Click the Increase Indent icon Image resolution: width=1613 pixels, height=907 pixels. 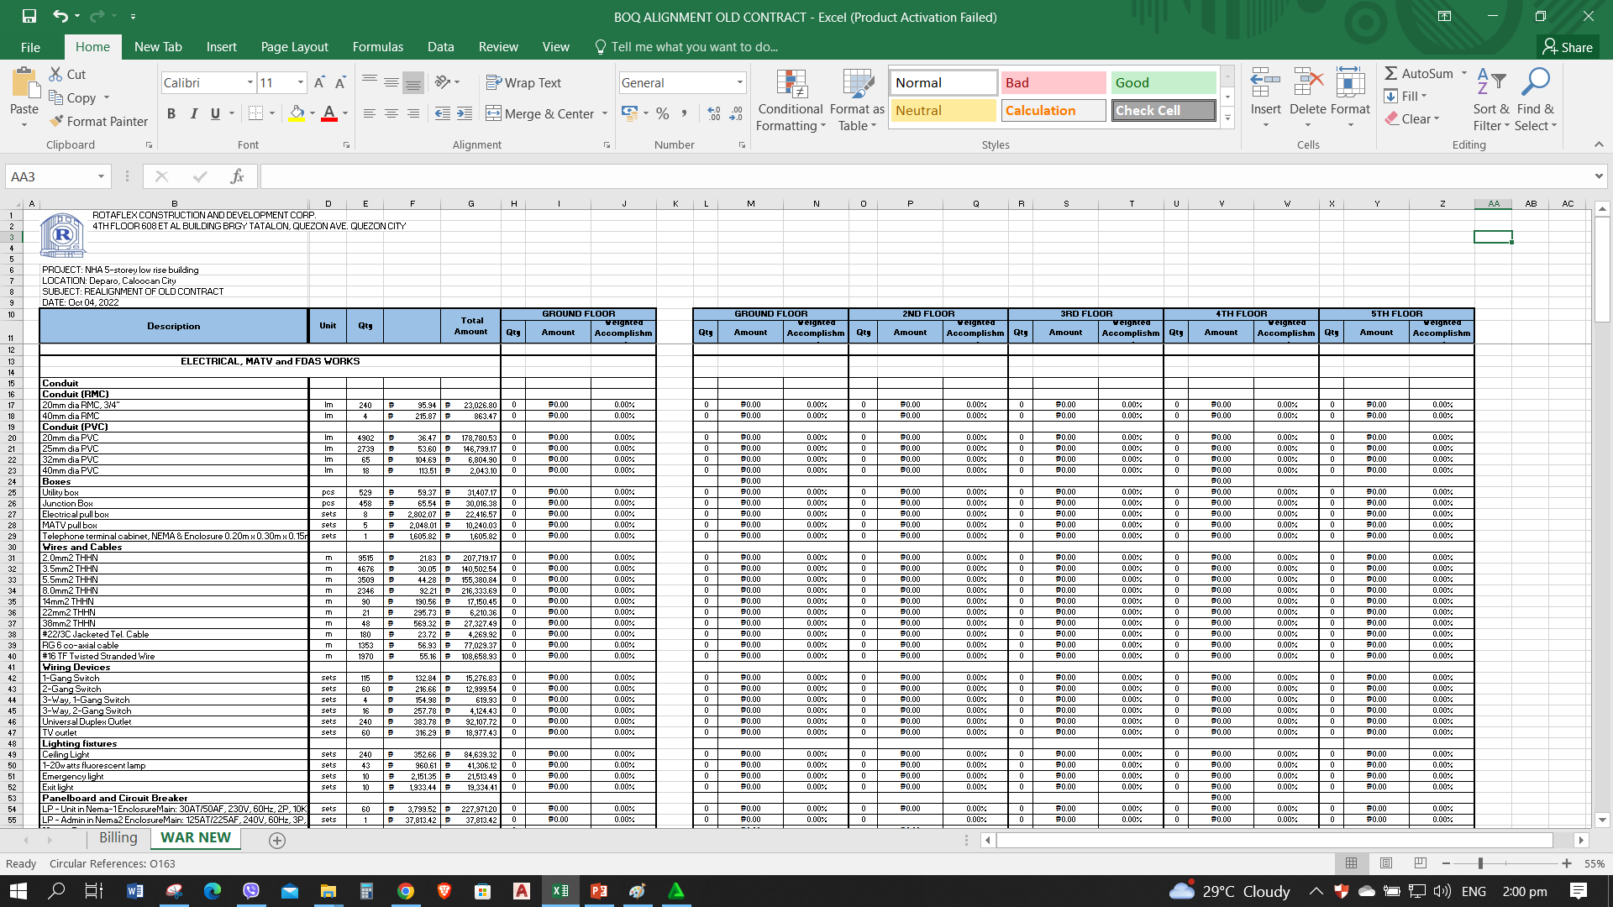coord(465,113)
